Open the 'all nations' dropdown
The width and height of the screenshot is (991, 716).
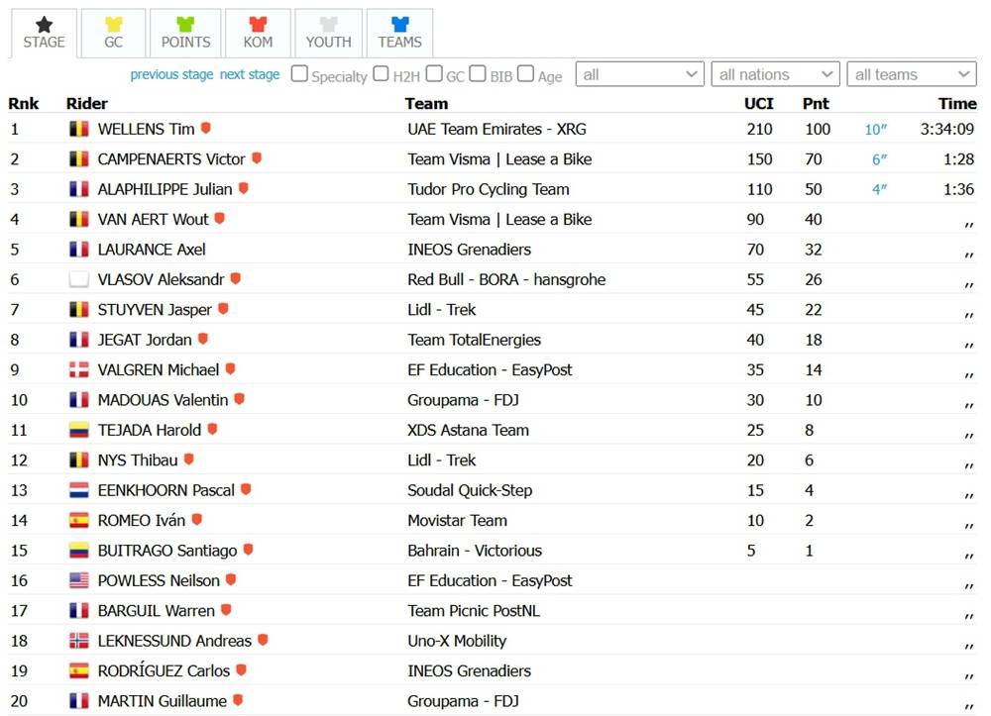coord(776,74)
